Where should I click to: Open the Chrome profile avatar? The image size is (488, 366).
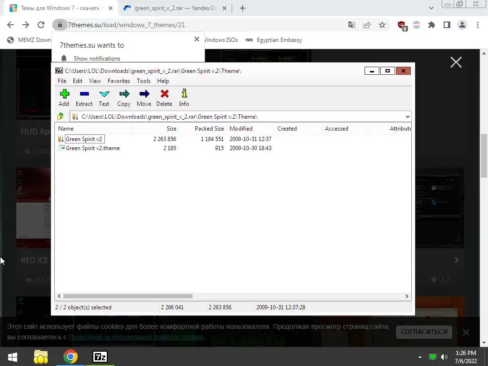tap(462, 25)
